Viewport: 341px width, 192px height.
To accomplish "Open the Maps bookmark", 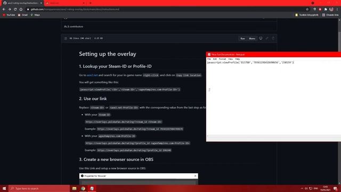I will [x=36, y=15].
